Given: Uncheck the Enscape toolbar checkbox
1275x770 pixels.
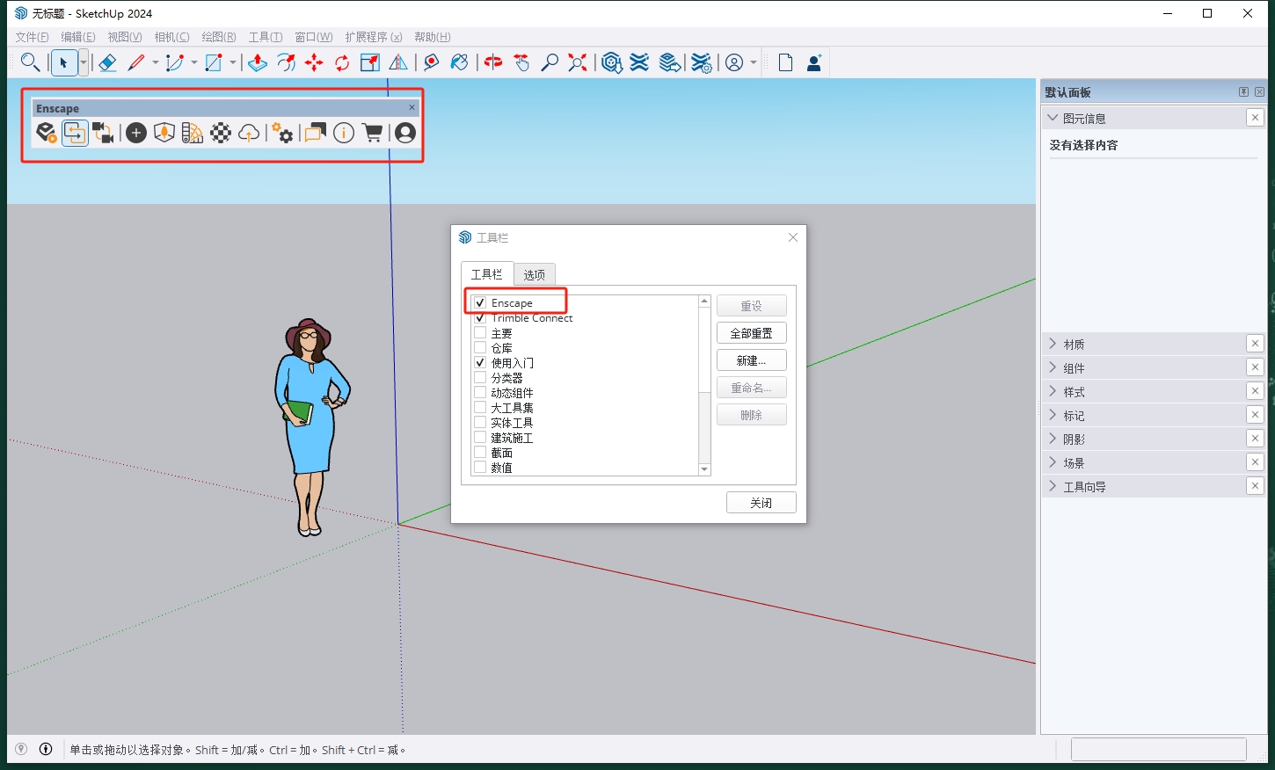Looking at the screenshot, I should [480, 302].
